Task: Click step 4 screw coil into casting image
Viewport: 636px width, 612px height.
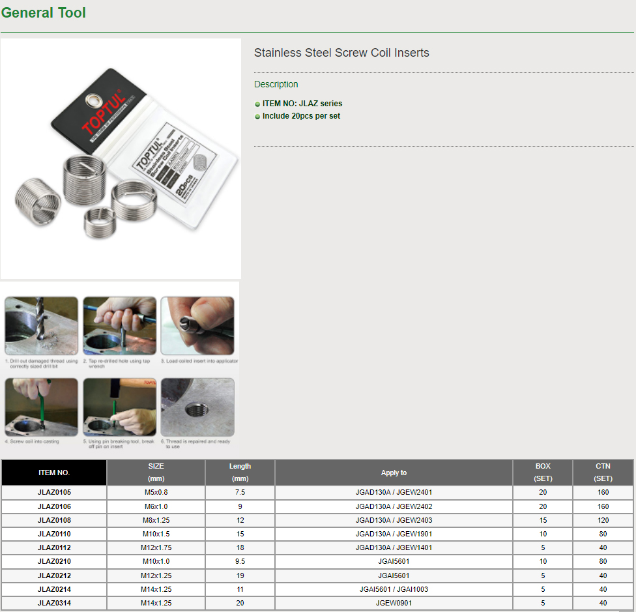Action: [x=42, y=407]
